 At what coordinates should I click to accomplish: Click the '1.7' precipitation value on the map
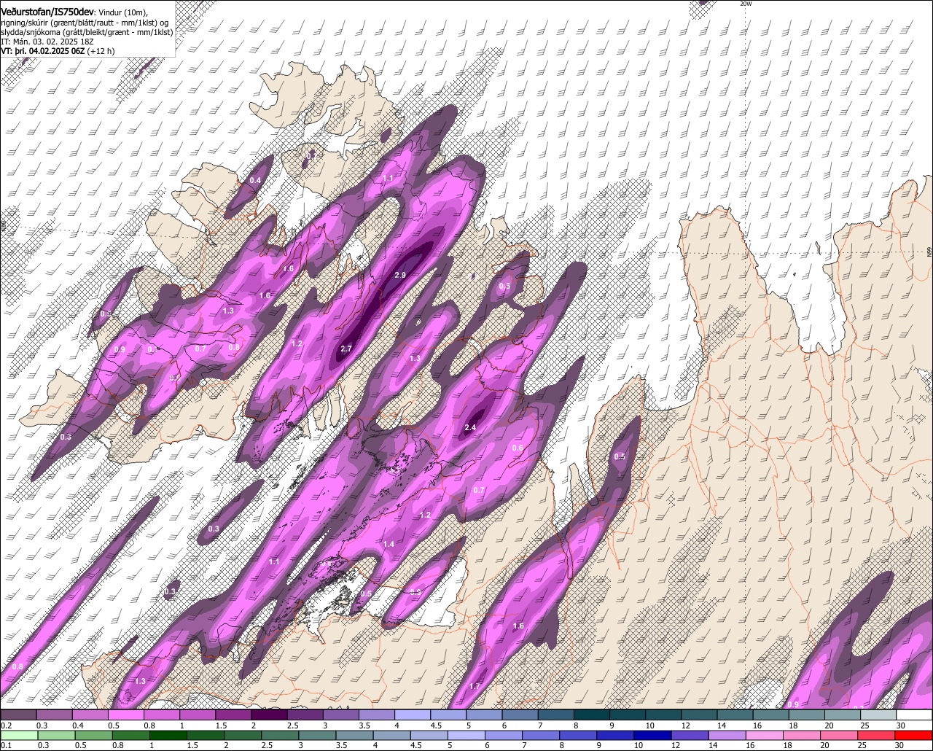(475, 686)
